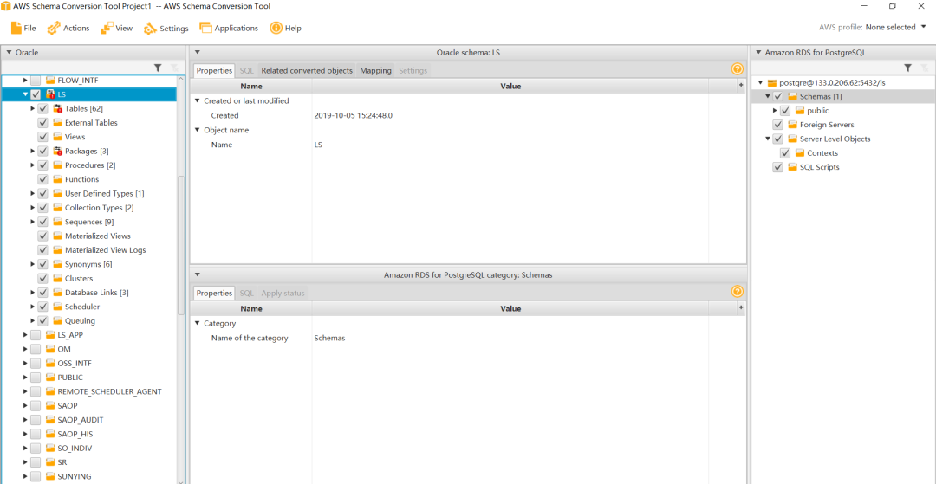Click help icon in Oracle schema panel
The image size is (936, 484).
737,69
